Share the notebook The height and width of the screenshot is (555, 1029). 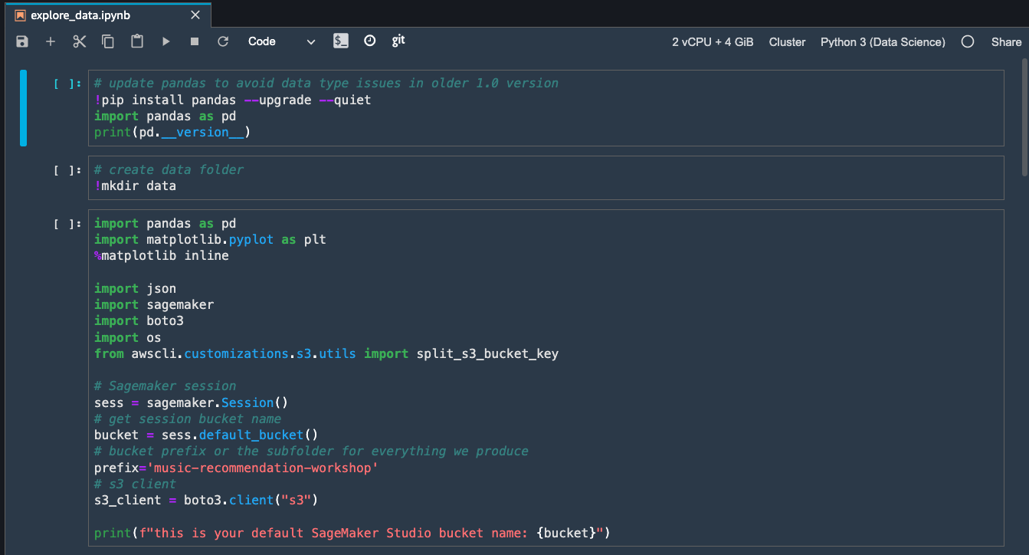click(x=1006, y=42)
